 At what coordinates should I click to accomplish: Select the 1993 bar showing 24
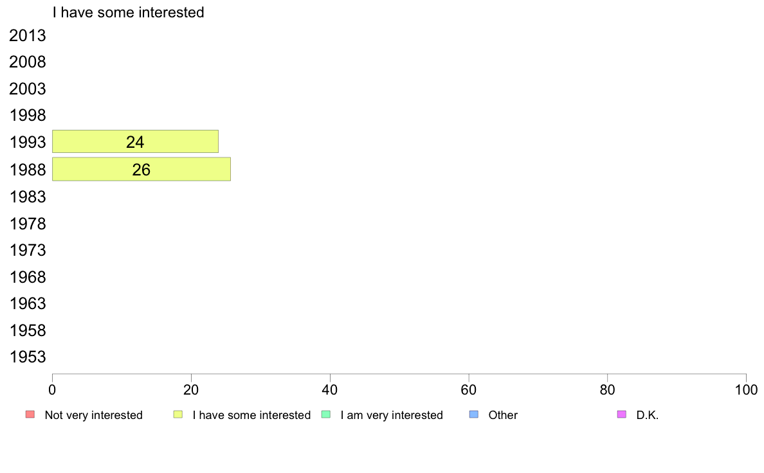tap(136, 141)
